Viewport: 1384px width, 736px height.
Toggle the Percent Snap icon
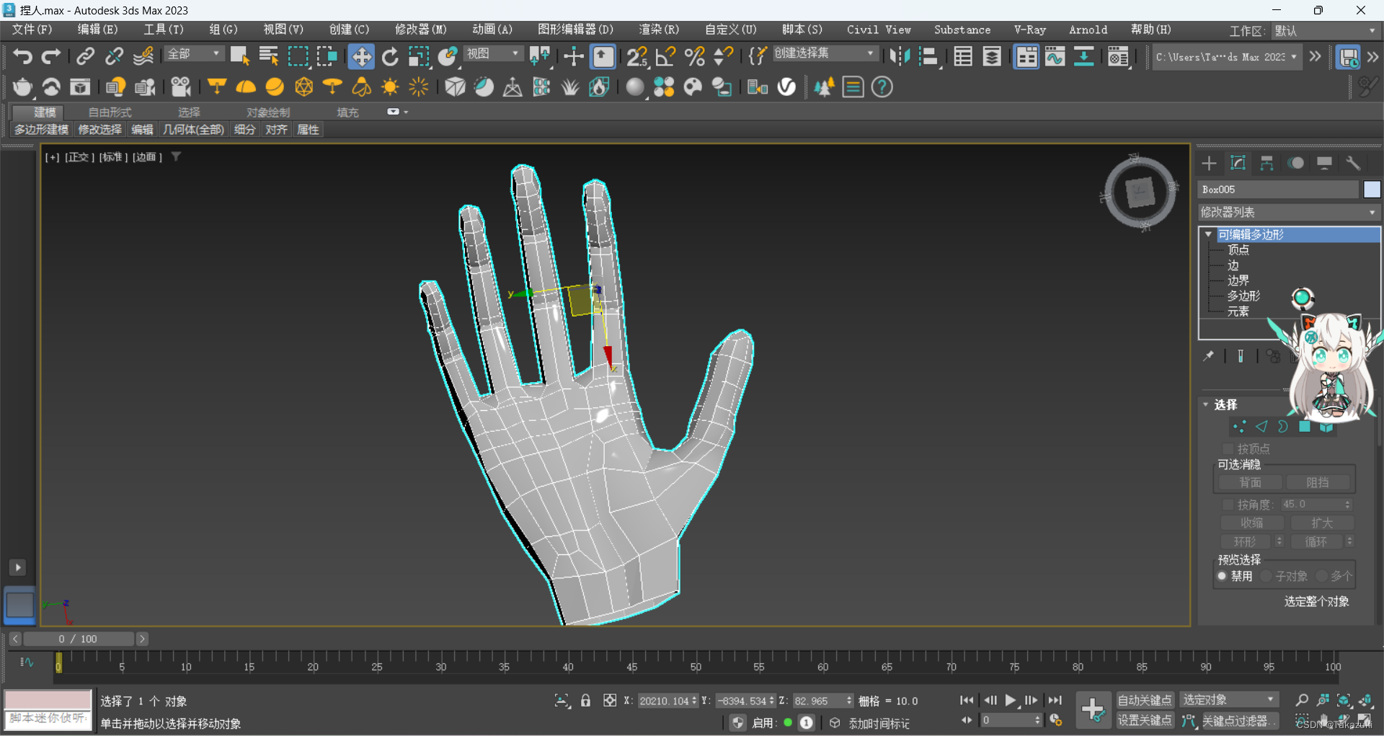point(694,57)
